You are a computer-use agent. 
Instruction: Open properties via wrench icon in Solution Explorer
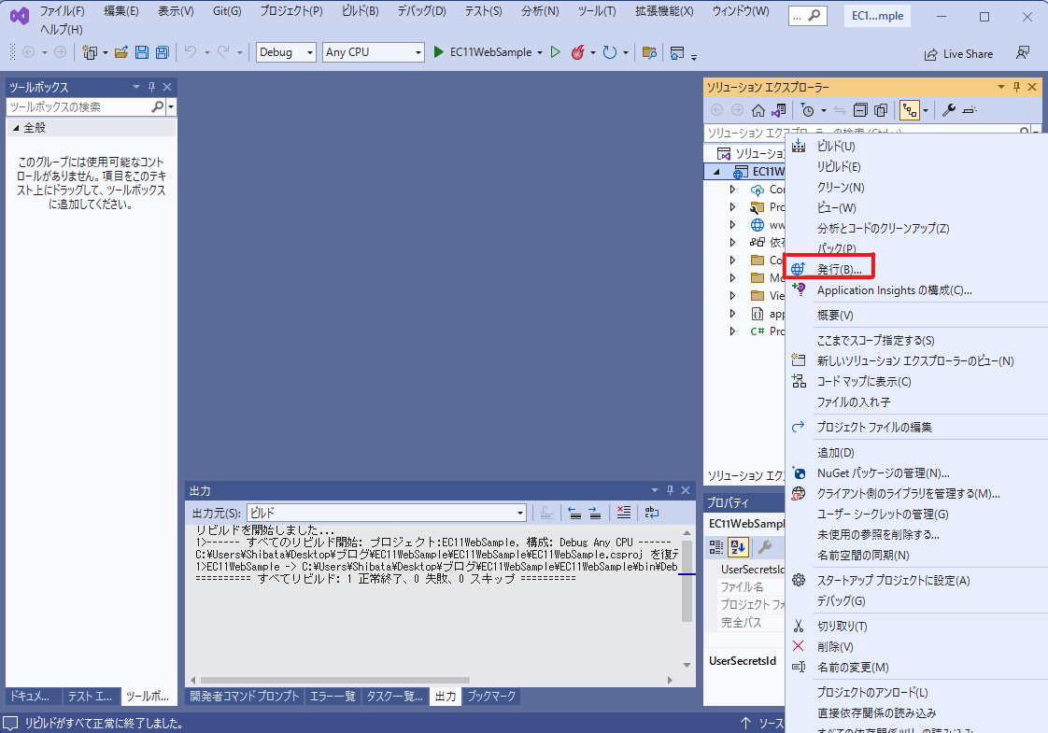coord(948,110)
